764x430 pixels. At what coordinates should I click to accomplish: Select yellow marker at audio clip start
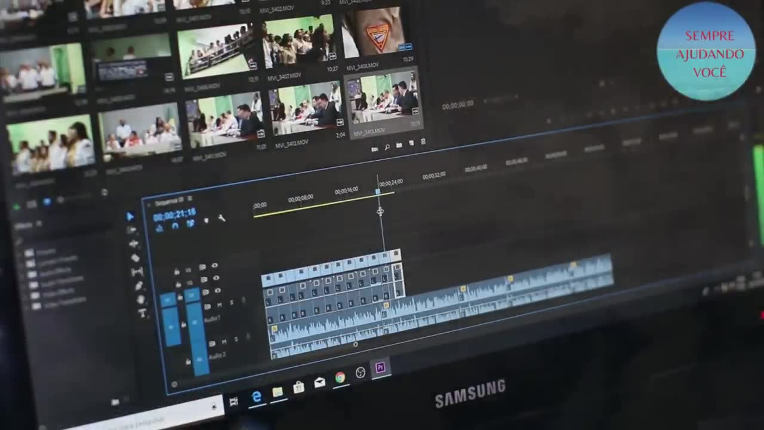tap(275, 329)
